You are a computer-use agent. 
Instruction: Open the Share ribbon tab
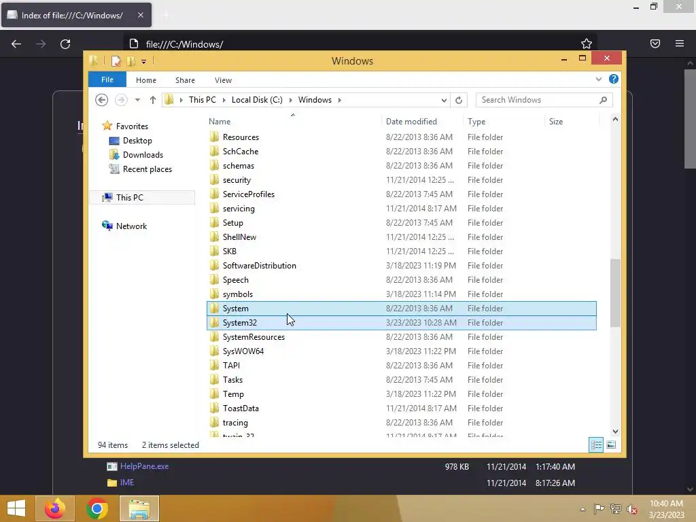185,80
